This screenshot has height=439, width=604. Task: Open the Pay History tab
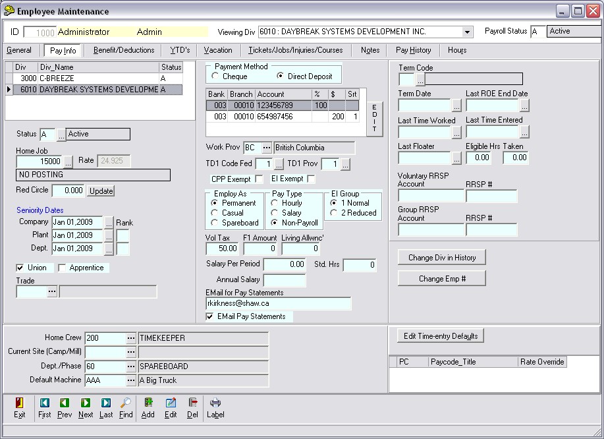tap(413, 50)
